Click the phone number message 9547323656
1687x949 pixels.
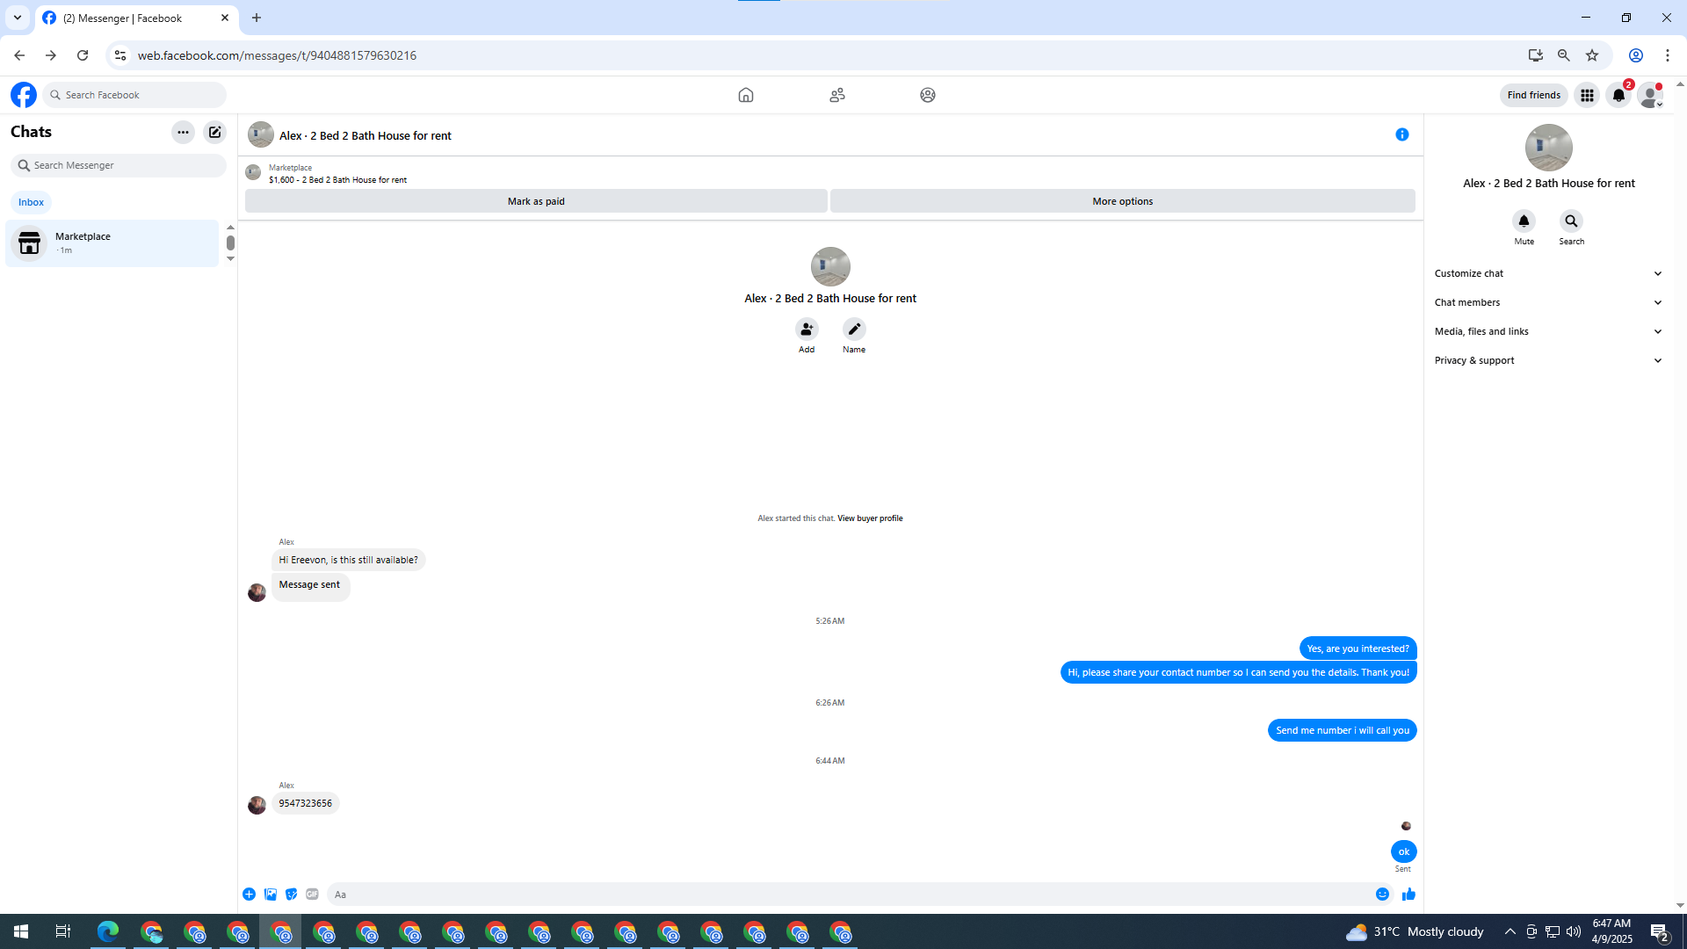pyautogui.click(x=306, y=804)
